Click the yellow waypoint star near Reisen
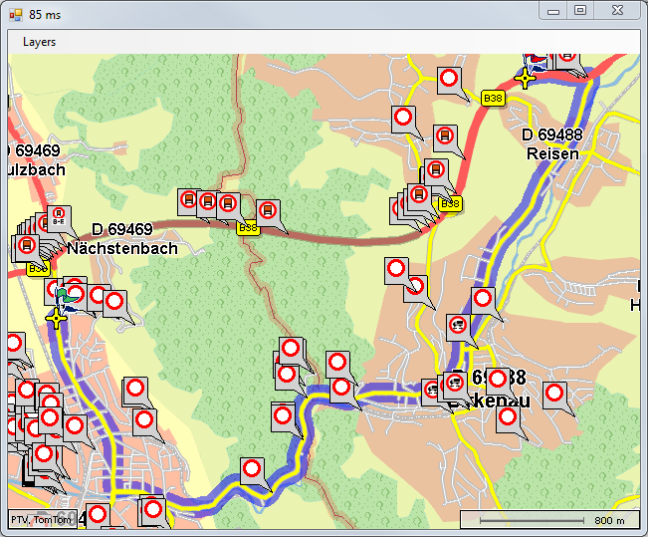This screenshot has height=537, width=648. coord(525,78)
